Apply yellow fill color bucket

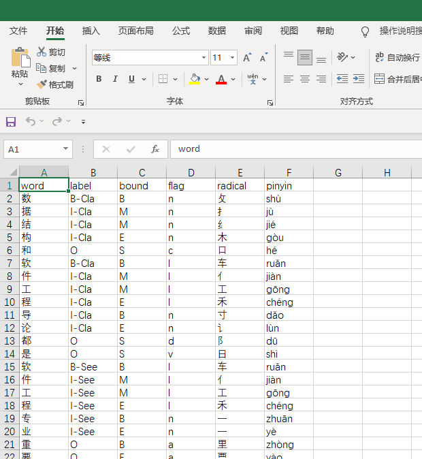click(x=195, y=79)
